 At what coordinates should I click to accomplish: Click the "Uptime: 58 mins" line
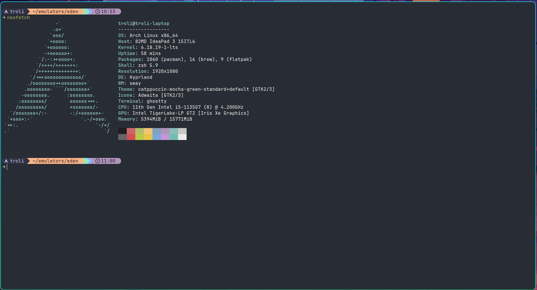[140, 54]
